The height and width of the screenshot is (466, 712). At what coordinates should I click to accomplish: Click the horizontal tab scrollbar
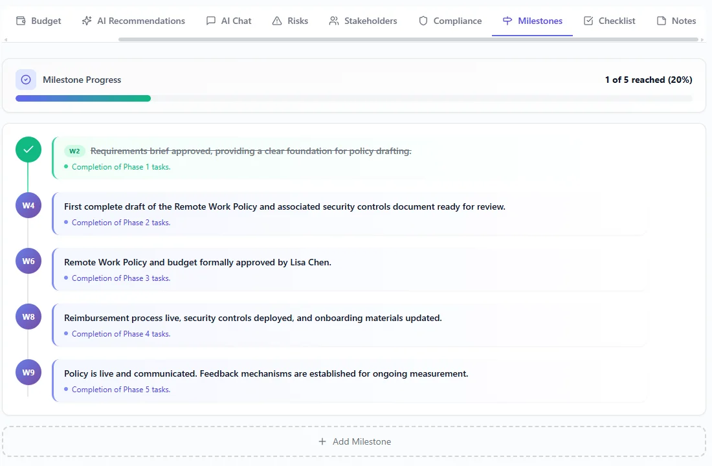[x=408, y=39]
